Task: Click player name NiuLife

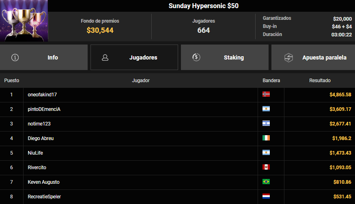Action: pos(35,153)
